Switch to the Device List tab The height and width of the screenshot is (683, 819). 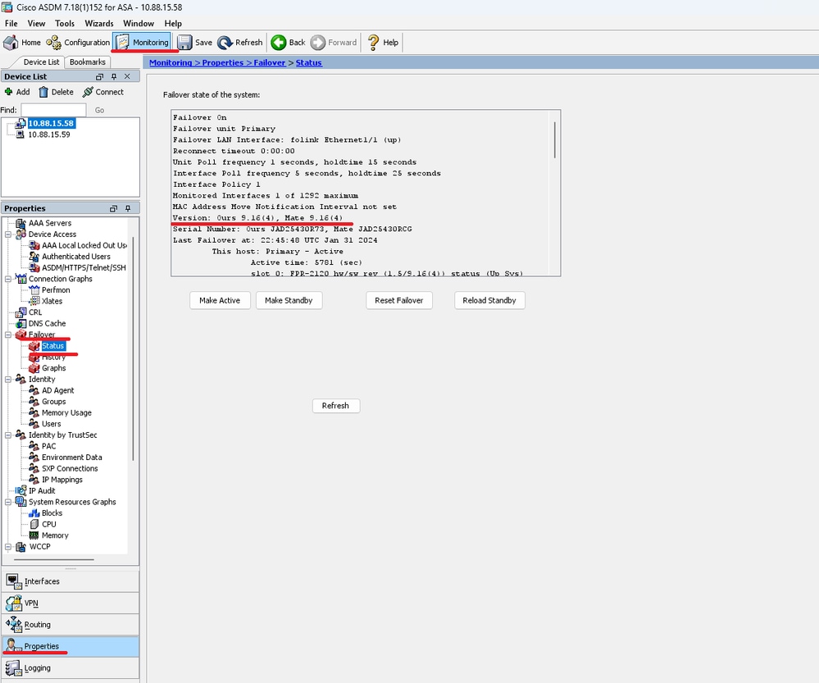41,62
